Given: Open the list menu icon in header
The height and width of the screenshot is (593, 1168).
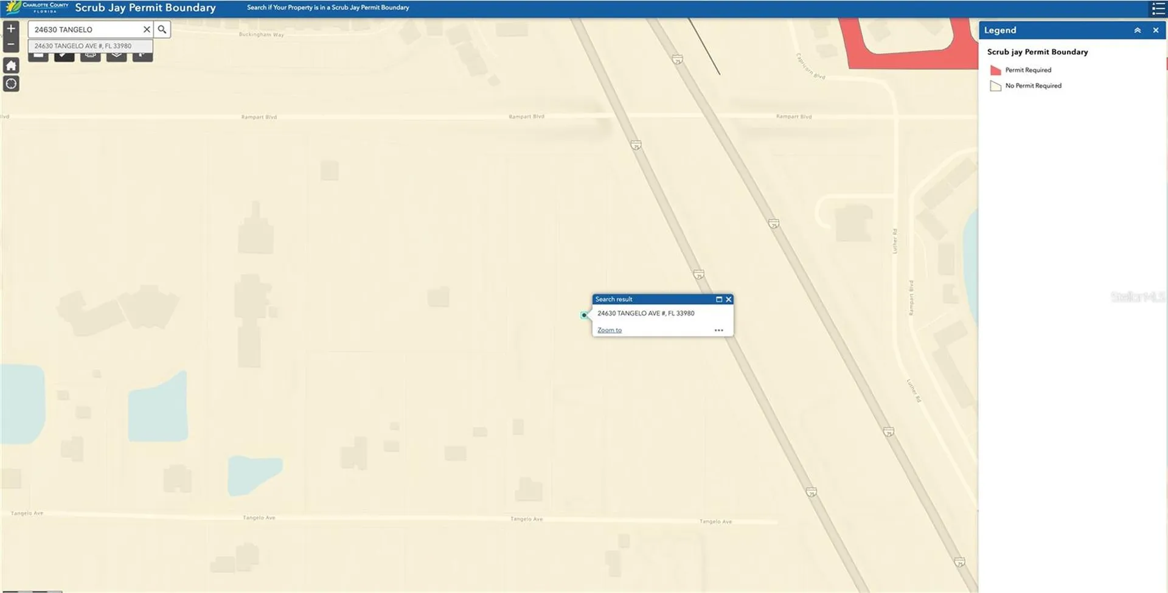Looking at the screenshot, I should pyautogui.click(x=1158, y=9).
